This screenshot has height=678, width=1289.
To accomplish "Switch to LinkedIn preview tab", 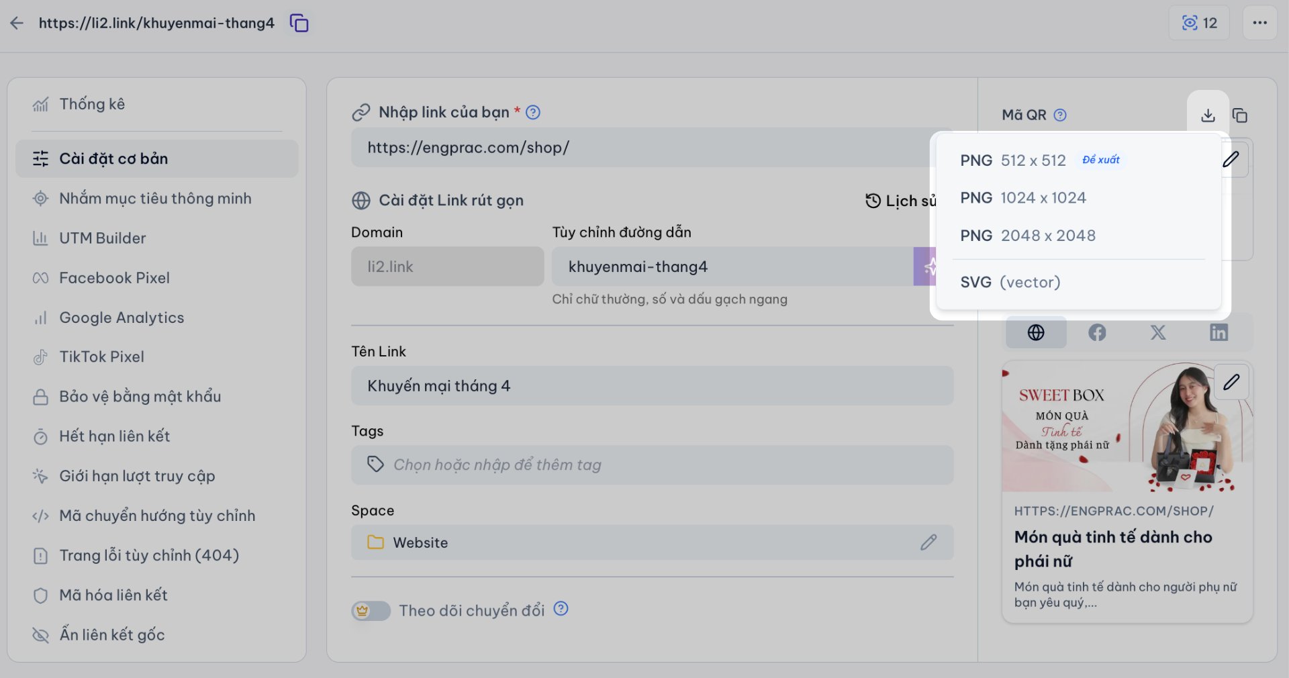I will pyautogui.click(x=1219, y=332).
